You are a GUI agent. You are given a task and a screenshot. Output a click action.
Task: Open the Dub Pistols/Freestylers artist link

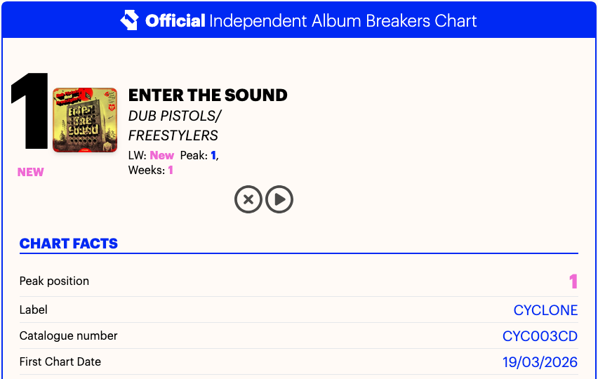(174, 126)
